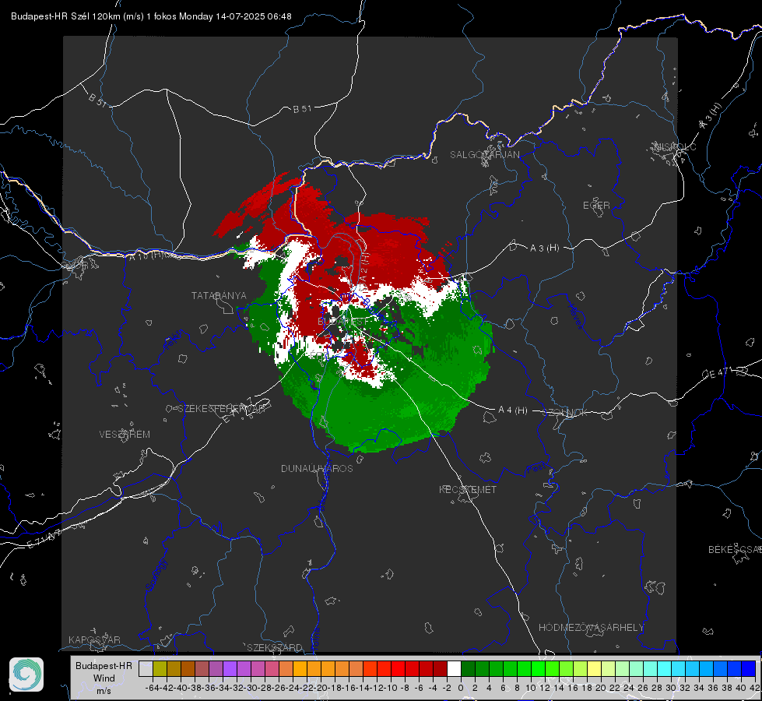Click the VESZPRÉM city label

[x=125, y=434]
